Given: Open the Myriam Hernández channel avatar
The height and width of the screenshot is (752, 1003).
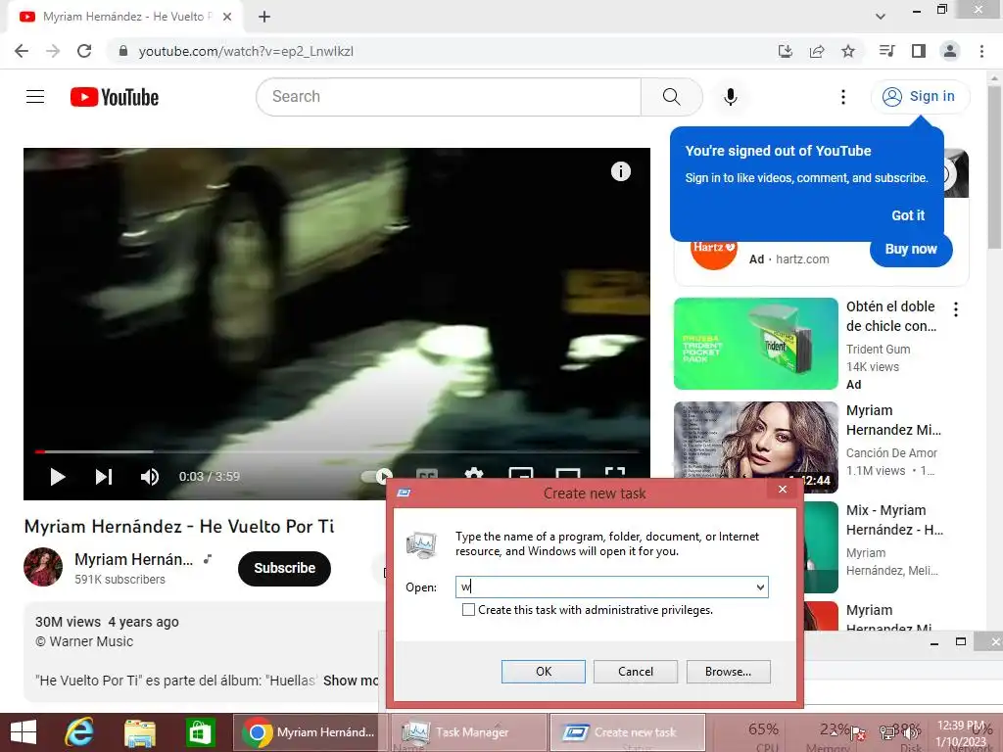Looking at the screenshot, I should point(43,567).
